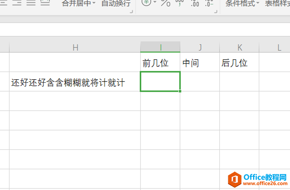
Task: Select column I header
Action: pyautogui.click(x=160, y=47)
